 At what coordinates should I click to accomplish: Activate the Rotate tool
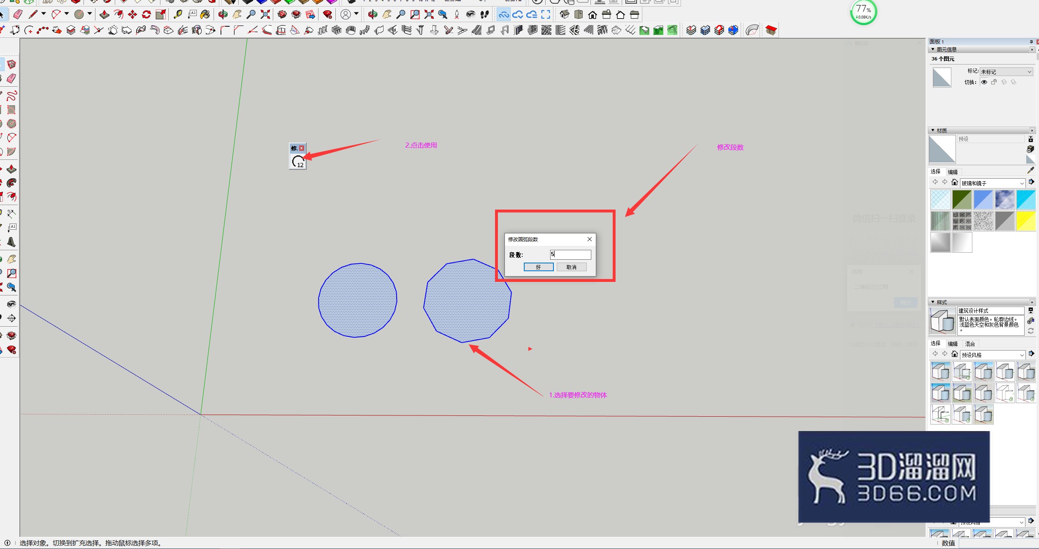click(x=146, y=15)
